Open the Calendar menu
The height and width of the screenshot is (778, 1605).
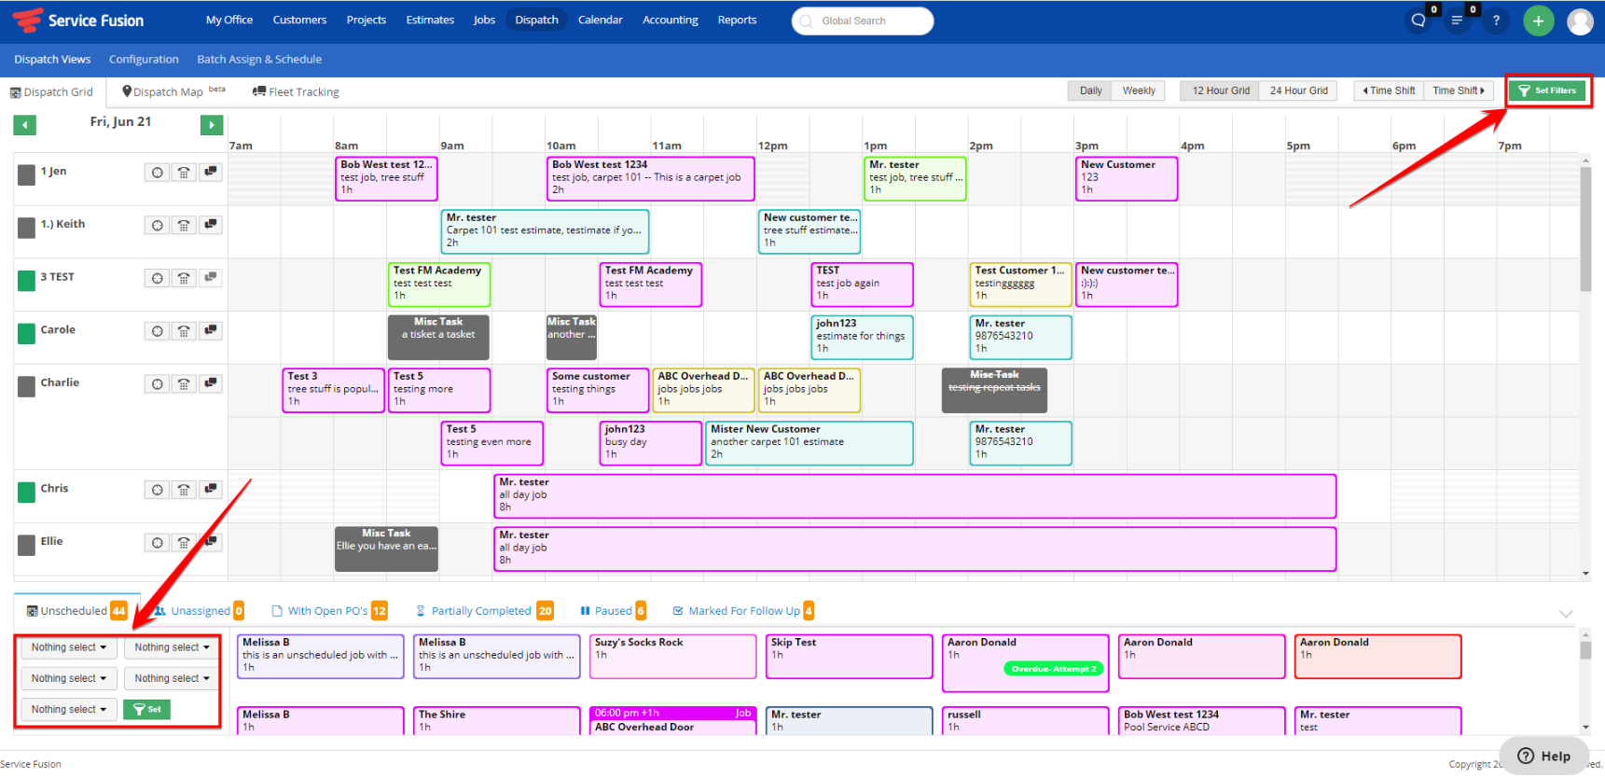click(600, 20)
